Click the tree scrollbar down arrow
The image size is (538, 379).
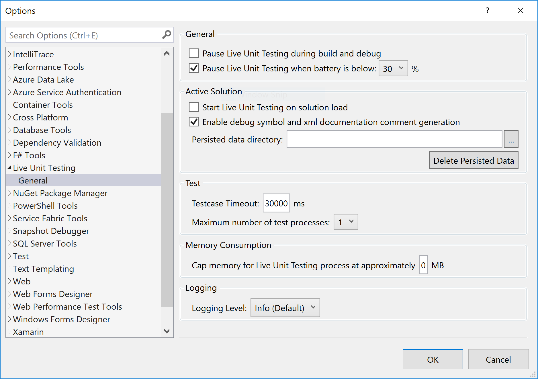167,331
